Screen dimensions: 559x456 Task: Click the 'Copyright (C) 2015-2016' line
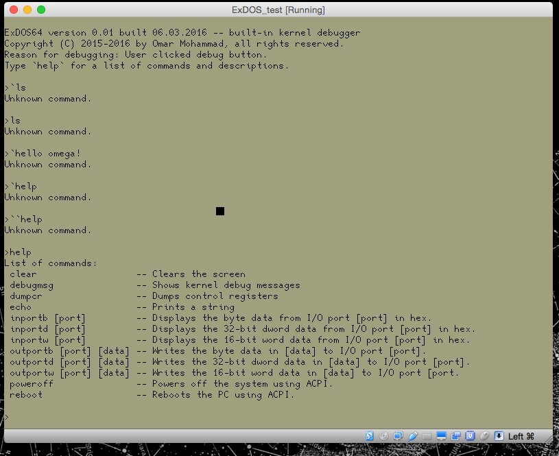pos(174,44)
